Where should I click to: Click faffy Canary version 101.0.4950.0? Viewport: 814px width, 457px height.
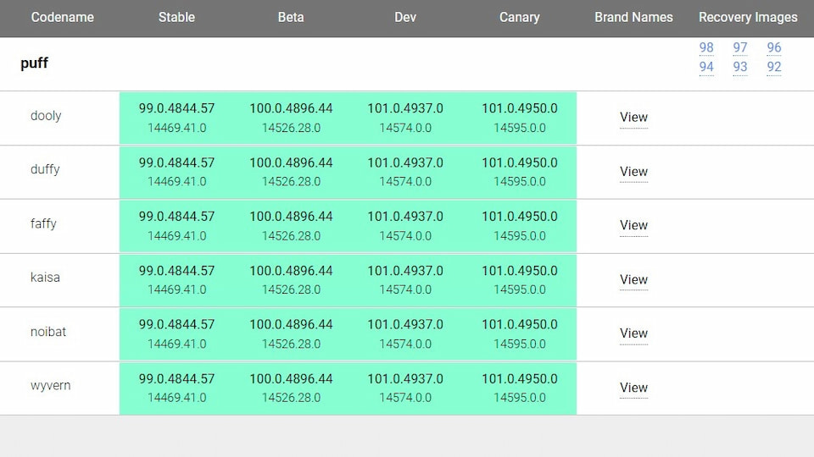pyautogui.click(x=519, y=217)
